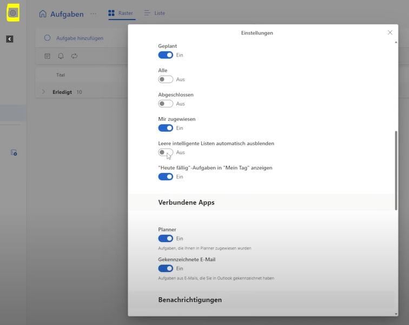Viewport: 409px width, 325px height.
Task: Click the Aufgabe hinzufügen circle icon
Action: pos(47,38)
